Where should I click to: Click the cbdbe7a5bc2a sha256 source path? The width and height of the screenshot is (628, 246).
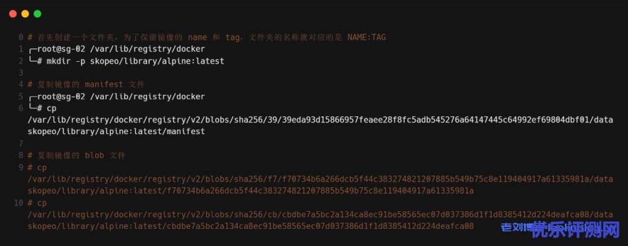tap(319, 214)
